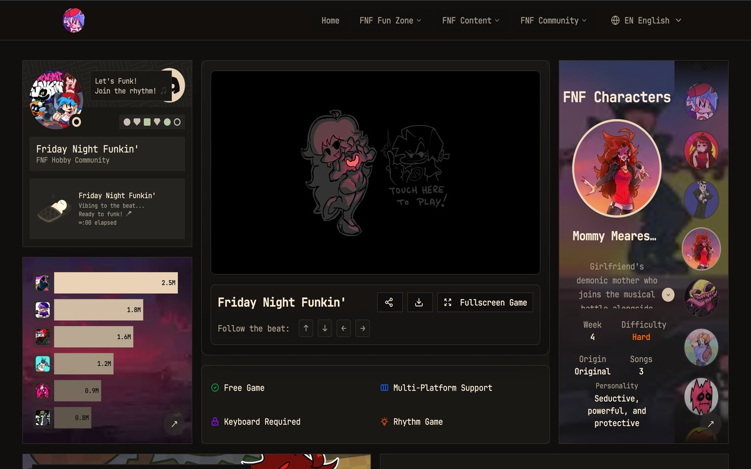Click the FNF logo in the navbar
The image size is (751, 469).
click(74, 20)
